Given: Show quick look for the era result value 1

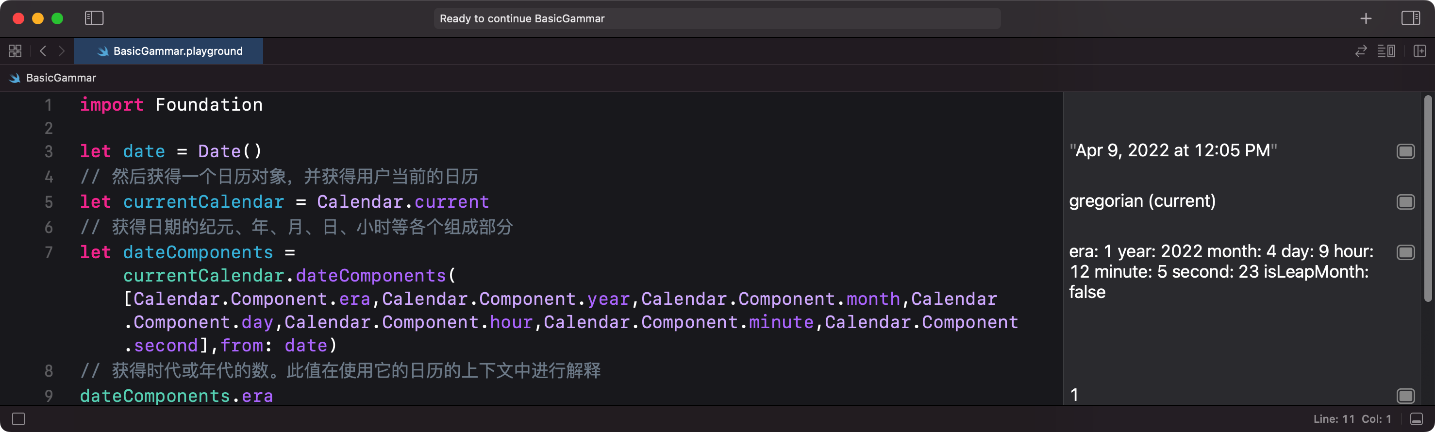Looking at the screenshot, I should click(x=1405, y=396).
